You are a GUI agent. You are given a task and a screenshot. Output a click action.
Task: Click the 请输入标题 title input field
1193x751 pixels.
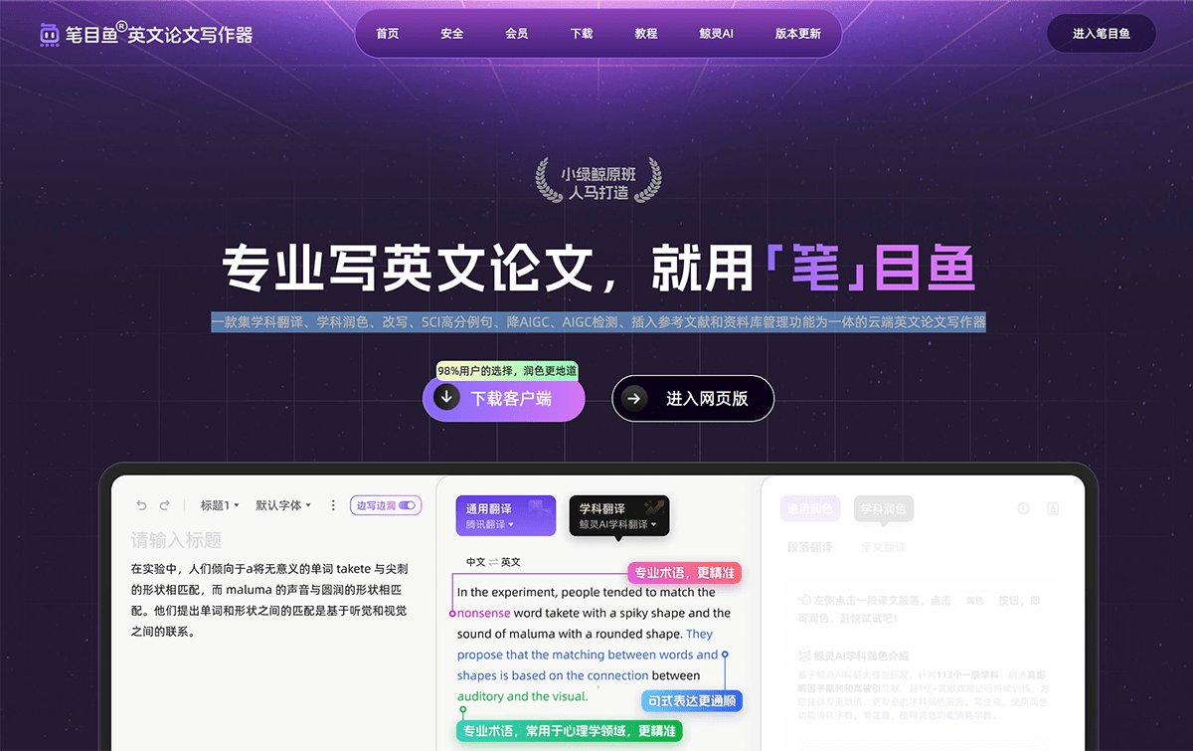click(x=176, y=538)
